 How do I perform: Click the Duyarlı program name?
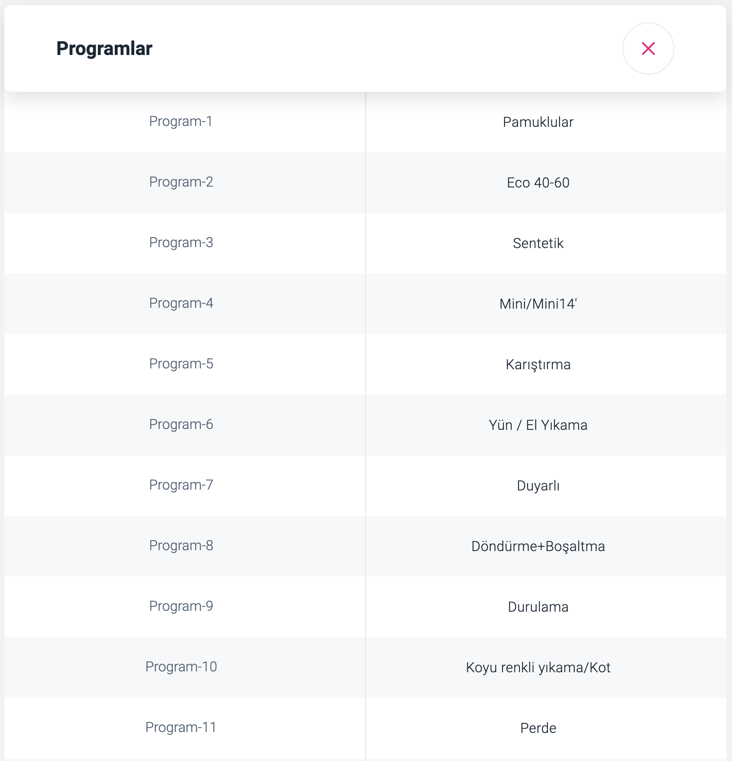click(538, 486)
